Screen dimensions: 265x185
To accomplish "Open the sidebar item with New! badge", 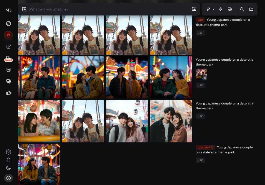I will coord(9,58).
